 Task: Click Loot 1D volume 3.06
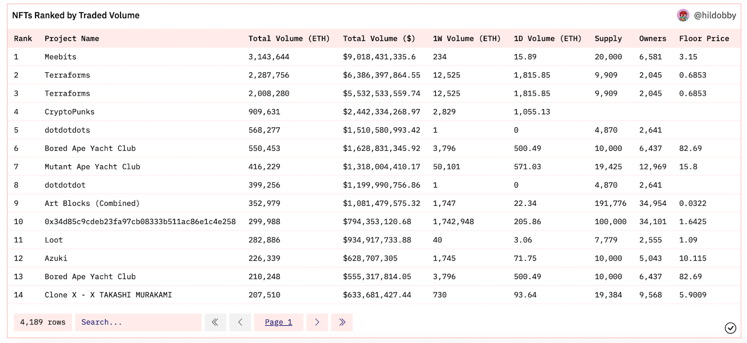(523, 240)
